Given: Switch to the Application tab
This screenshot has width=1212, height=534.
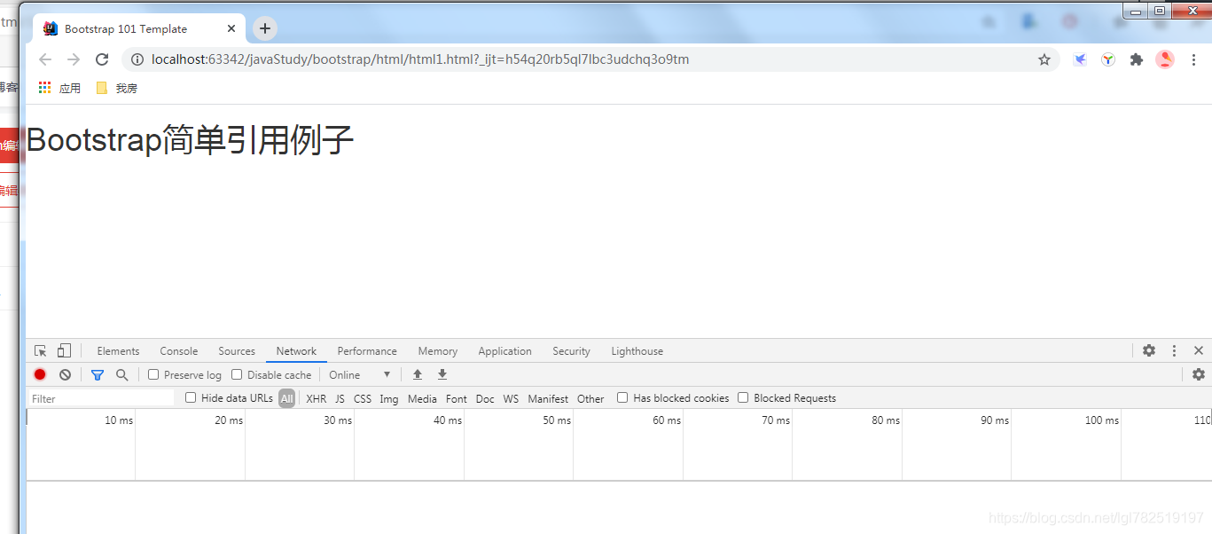Looking at the screenshot, I should pyautogui.click(x=504, y=351).
